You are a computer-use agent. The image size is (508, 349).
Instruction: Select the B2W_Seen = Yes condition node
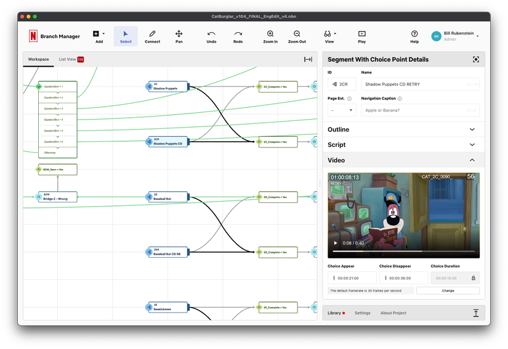(x=57, y=170)
